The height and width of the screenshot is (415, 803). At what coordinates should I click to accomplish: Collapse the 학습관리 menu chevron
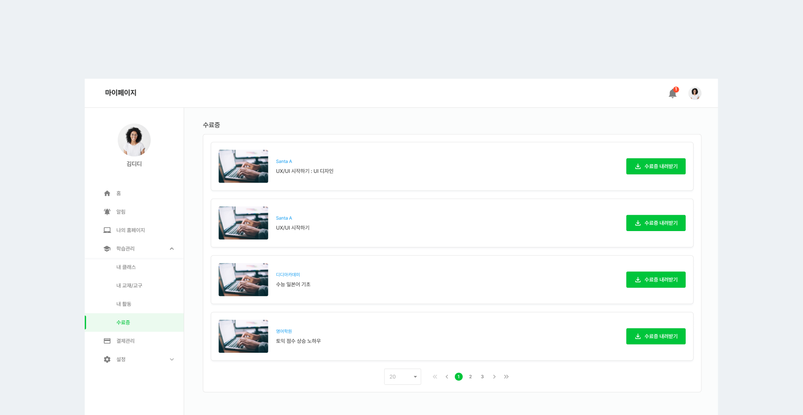pos(172,249)
